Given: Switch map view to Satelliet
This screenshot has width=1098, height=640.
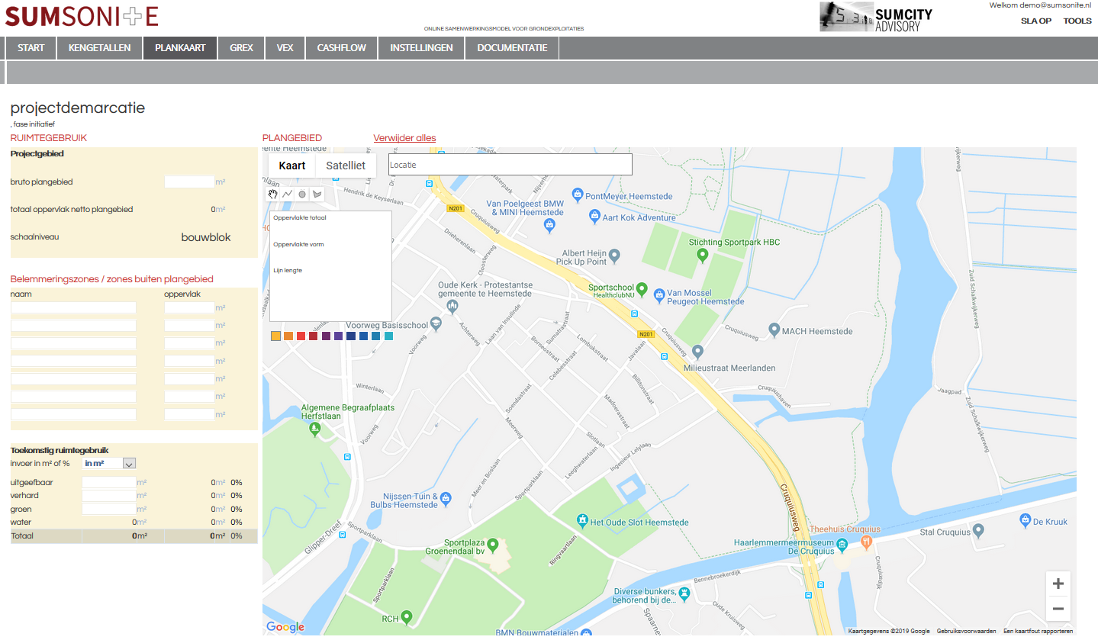Looking at the screenshot, I should tap(346, 166).
